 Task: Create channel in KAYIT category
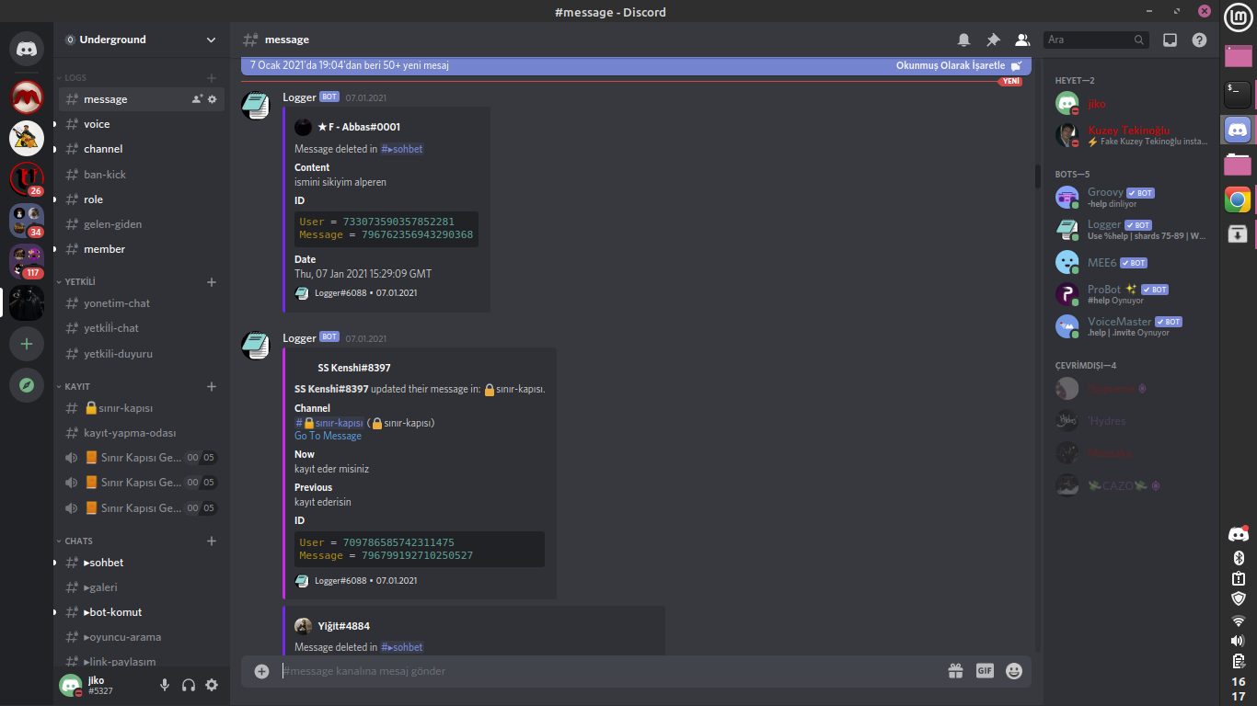pyautogui.click(x=212, y=386)
